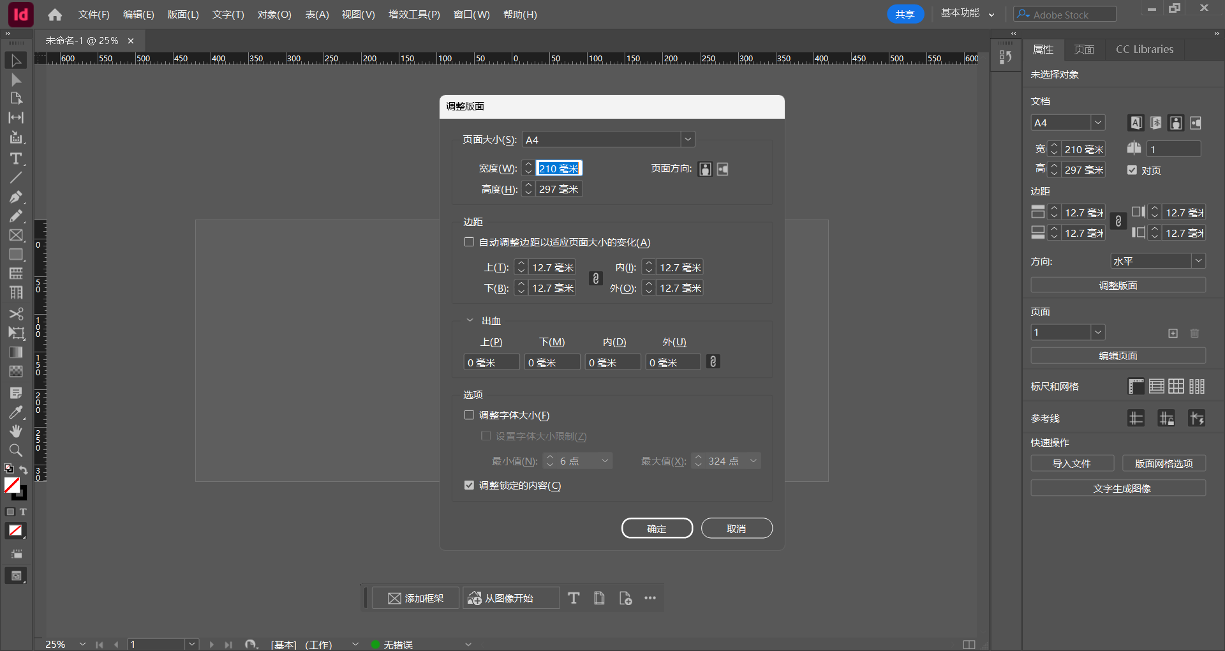Select the Pen tool
Image resolution: width=1225 pixels, height=651 pixels.
[x=16, y=197]
